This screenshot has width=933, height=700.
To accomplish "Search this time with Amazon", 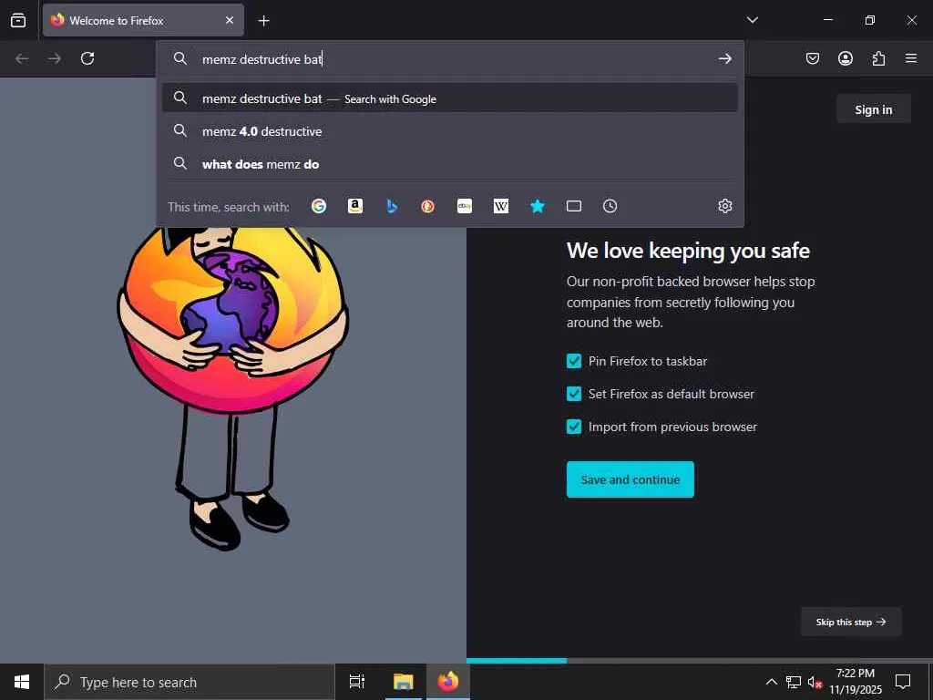I will coord(355,206).
